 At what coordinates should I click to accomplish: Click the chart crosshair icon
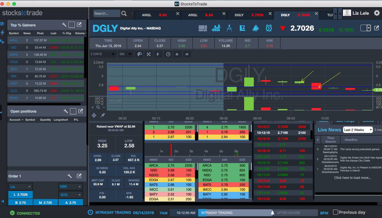click(94, 115)
